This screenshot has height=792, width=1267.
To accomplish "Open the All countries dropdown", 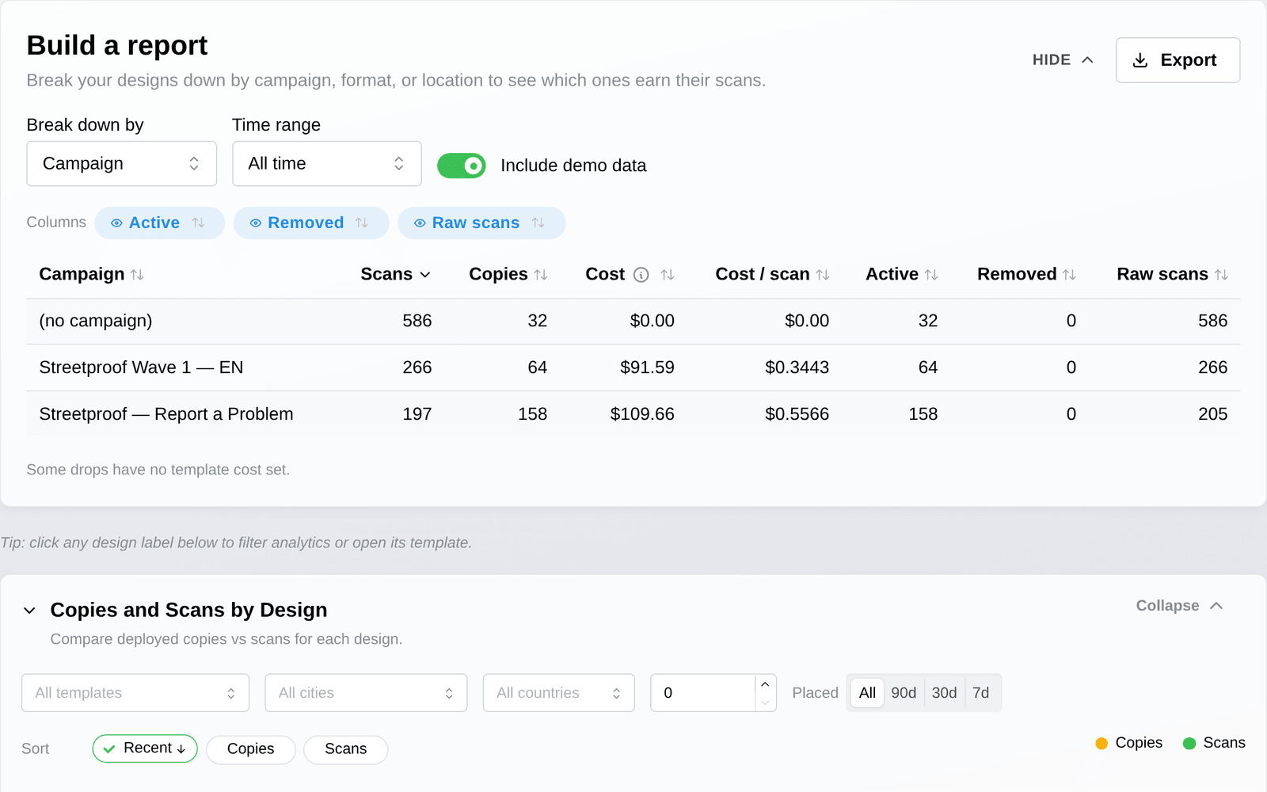I will 559,693.
